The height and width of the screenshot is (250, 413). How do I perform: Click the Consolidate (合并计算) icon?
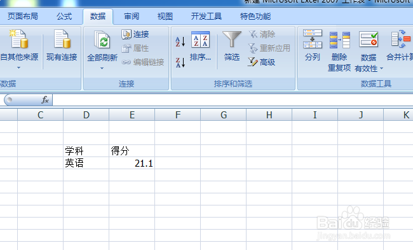[x=401, y=39]
